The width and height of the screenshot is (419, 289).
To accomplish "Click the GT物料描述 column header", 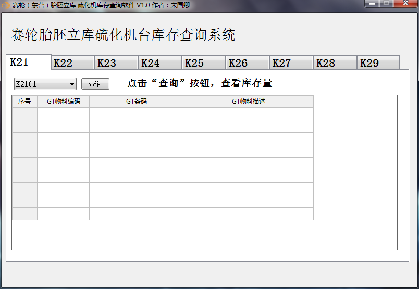I will [248, 102].
